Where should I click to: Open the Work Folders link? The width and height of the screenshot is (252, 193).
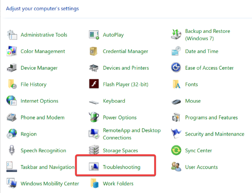(x=118, y=184)
